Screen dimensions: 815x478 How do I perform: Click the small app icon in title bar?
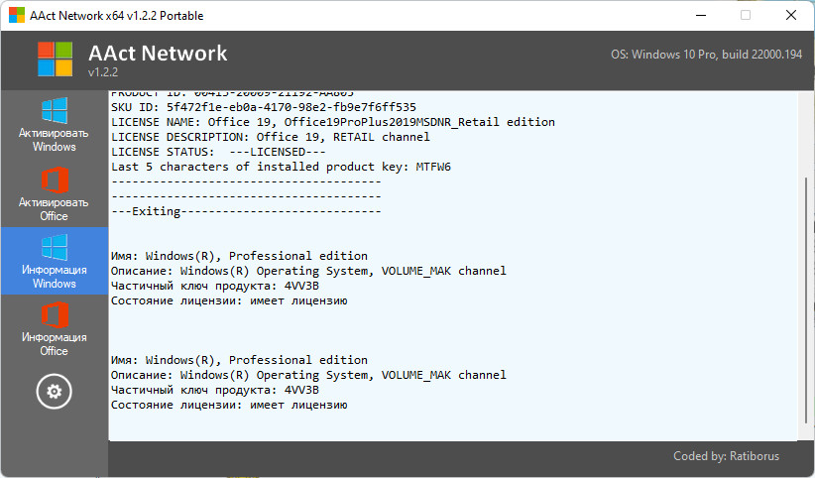[x=17, y=15]
